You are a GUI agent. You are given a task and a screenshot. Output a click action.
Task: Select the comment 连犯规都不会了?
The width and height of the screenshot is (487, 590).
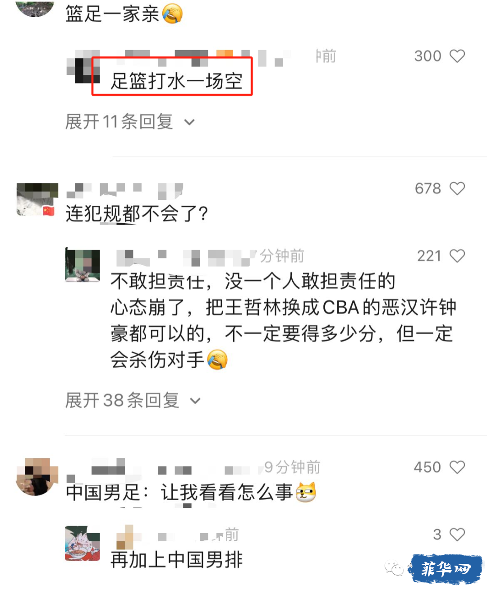pyautogui.click(x=137, y=213)
